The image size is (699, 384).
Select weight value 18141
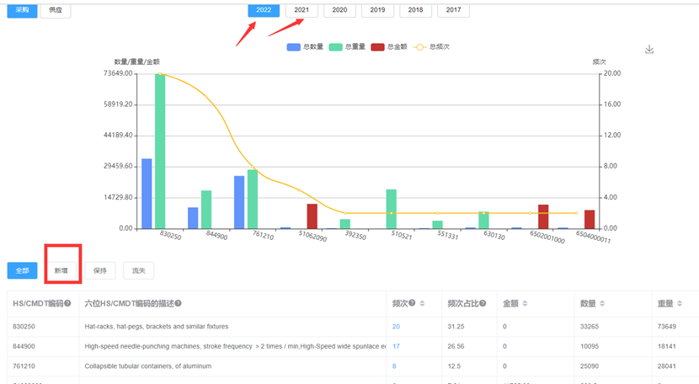(x=667, y=346)
